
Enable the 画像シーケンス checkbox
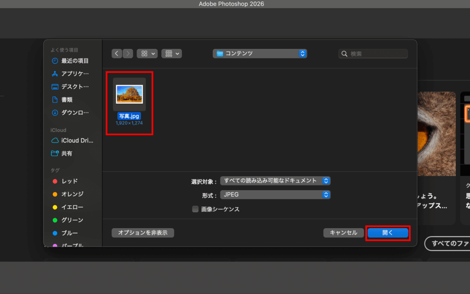(x=196, y=209)
